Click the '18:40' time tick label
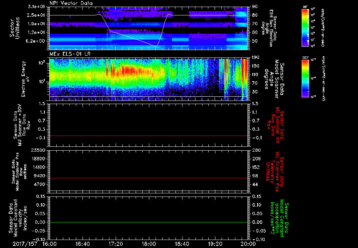 click(x=182, y=244)
